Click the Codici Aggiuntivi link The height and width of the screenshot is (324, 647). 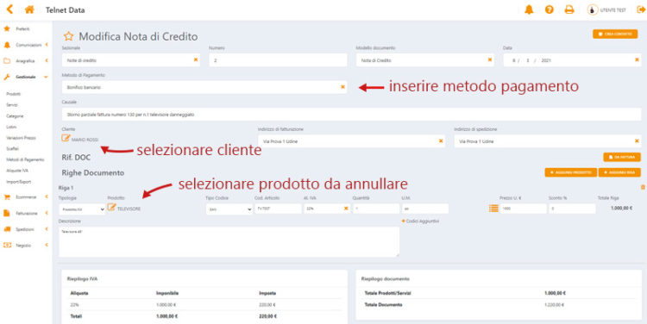pos(420,221)
